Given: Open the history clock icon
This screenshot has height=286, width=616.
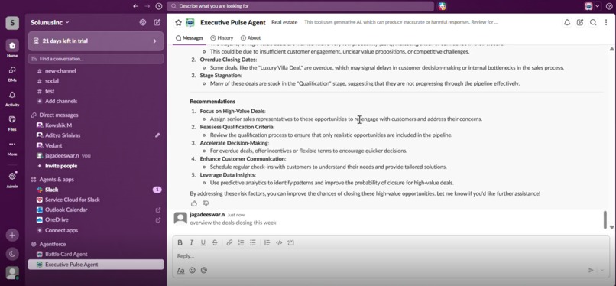Looking at the screenshot, I should (x=159, y=6).
